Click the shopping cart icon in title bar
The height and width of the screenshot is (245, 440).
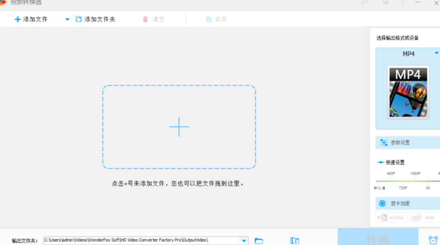coord(386,2)
